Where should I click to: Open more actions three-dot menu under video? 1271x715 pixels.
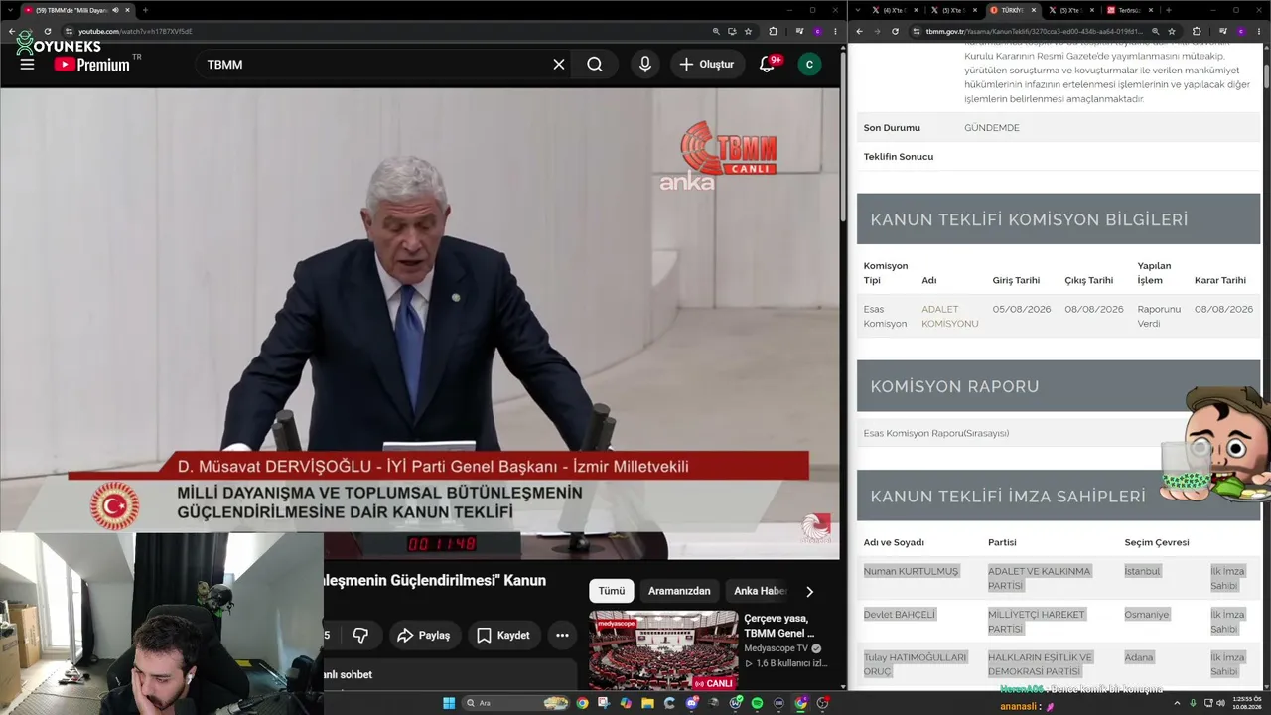[562, 635]
